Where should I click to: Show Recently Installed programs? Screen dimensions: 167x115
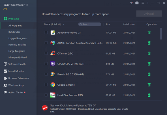click(x=17, y=45)
